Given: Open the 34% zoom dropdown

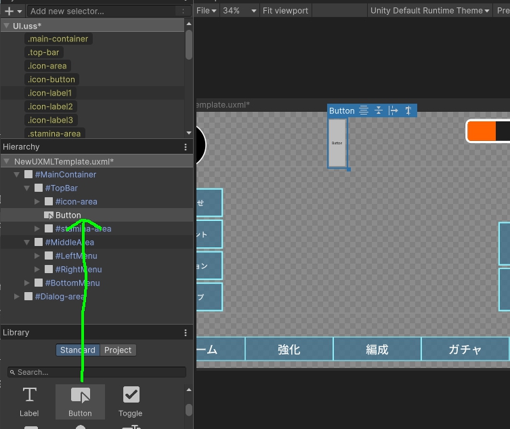Looking at the screenshot, I should (x=239, y=10).
